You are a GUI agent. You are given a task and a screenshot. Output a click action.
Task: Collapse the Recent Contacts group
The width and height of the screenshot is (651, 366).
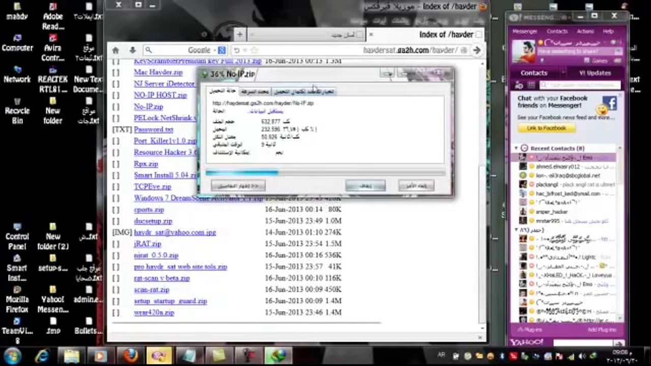coord(517,148)
